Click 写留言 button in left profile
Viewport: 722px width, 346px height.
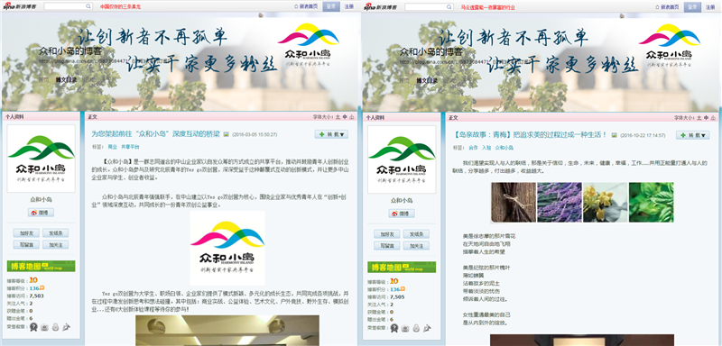coord(26,245)
